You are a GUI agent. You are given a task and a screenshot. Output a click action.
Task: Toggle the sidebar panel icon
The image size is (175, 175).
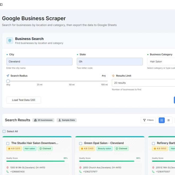coord(1,5)
